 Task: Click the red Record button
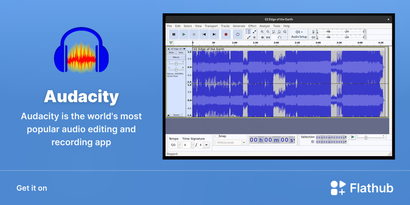[x=226, y=34]
